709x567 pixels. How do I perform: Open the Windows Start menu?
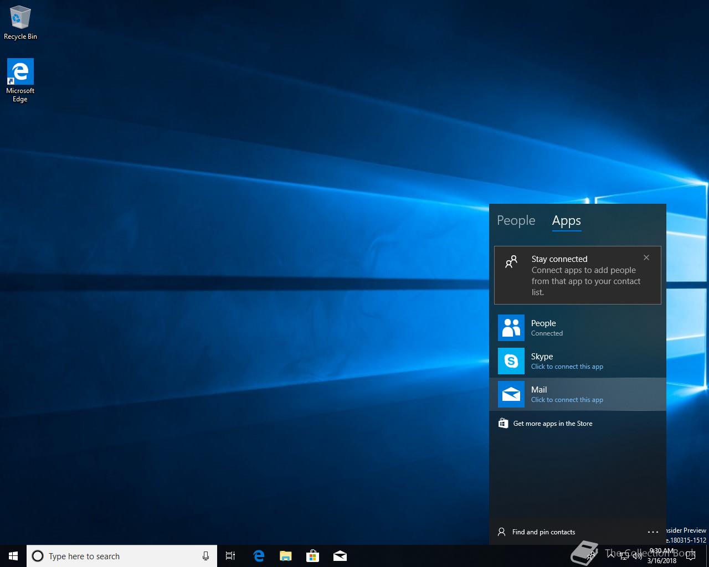[13, 556]
